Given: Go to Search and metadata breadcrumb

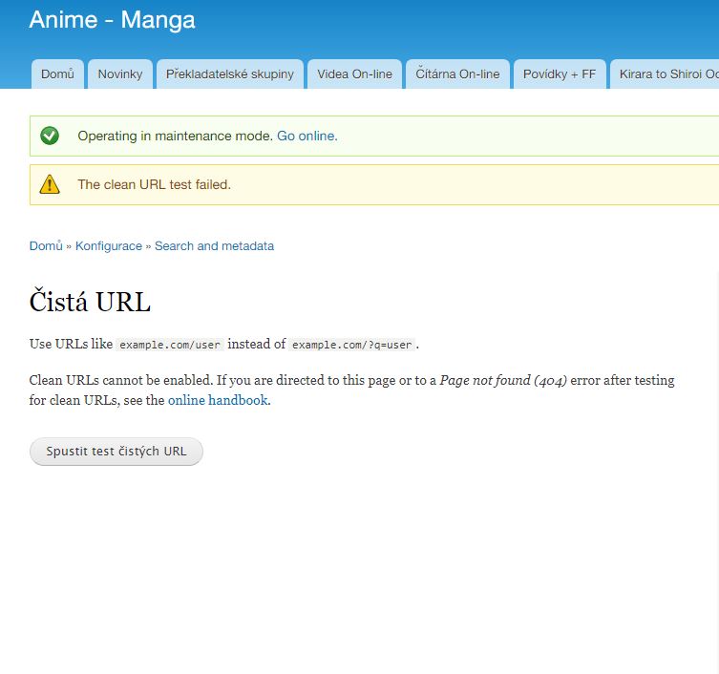Looking at the screenshot, I should (214, 246).
